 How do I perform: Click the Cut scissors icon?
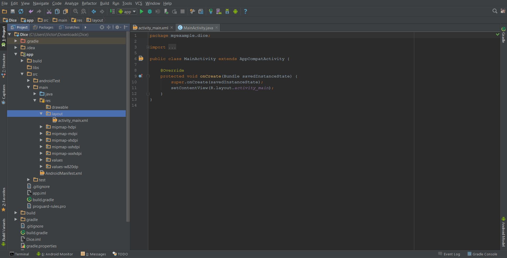coord(49,11)
